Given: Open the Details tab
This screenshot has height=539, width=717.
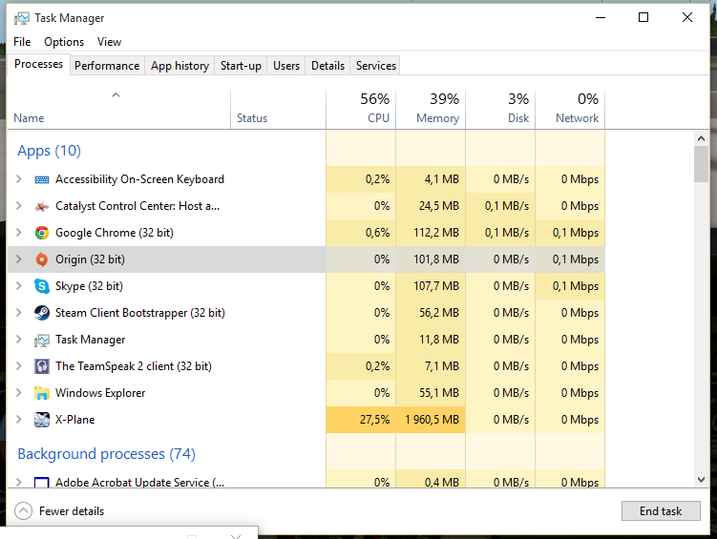Looking at the screenshot, I should (x=327, y=66).
